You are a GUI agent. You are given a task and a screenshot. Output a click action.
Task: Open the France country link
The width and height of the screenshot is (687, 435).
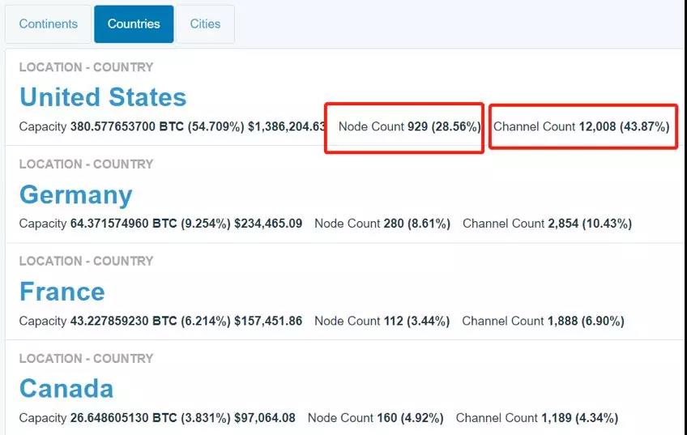(62, 292)
